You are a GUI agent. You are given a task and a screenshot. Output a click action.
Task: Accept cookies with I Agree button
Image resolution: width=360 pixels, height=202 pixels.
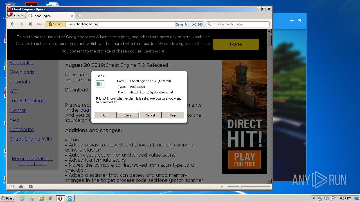tap(236, 44)
